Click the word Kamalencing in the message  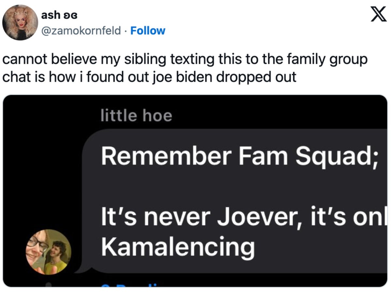pyautogui.click(x=178, y=246)
